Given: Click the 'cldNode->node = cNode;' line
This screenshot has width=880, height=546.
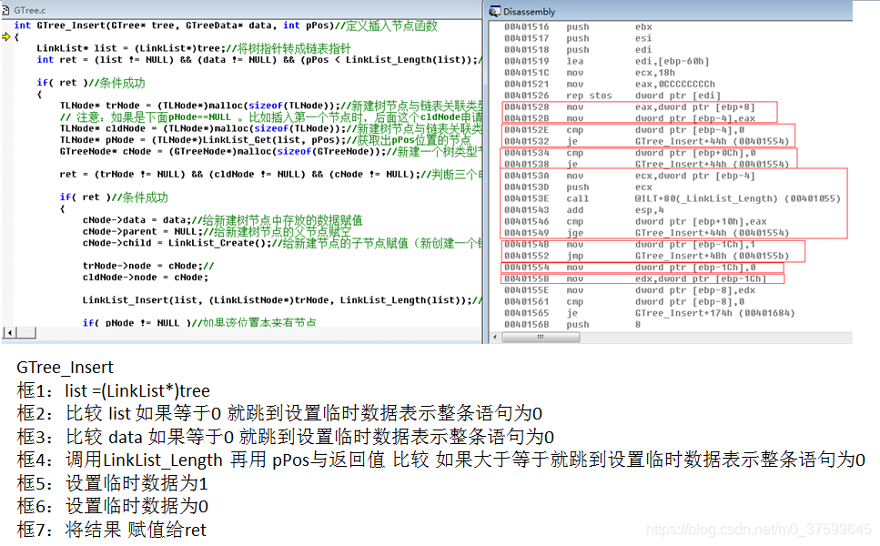Looking at the screenshot, I should tap(146, 278).
